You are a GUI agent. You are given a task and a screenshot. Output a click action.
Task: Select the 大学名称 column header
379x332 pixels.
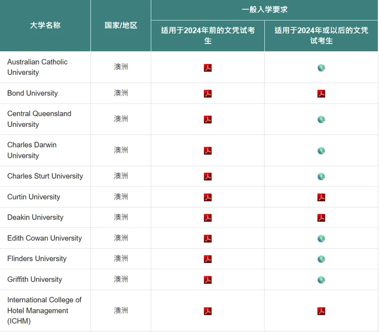point(44,25)
